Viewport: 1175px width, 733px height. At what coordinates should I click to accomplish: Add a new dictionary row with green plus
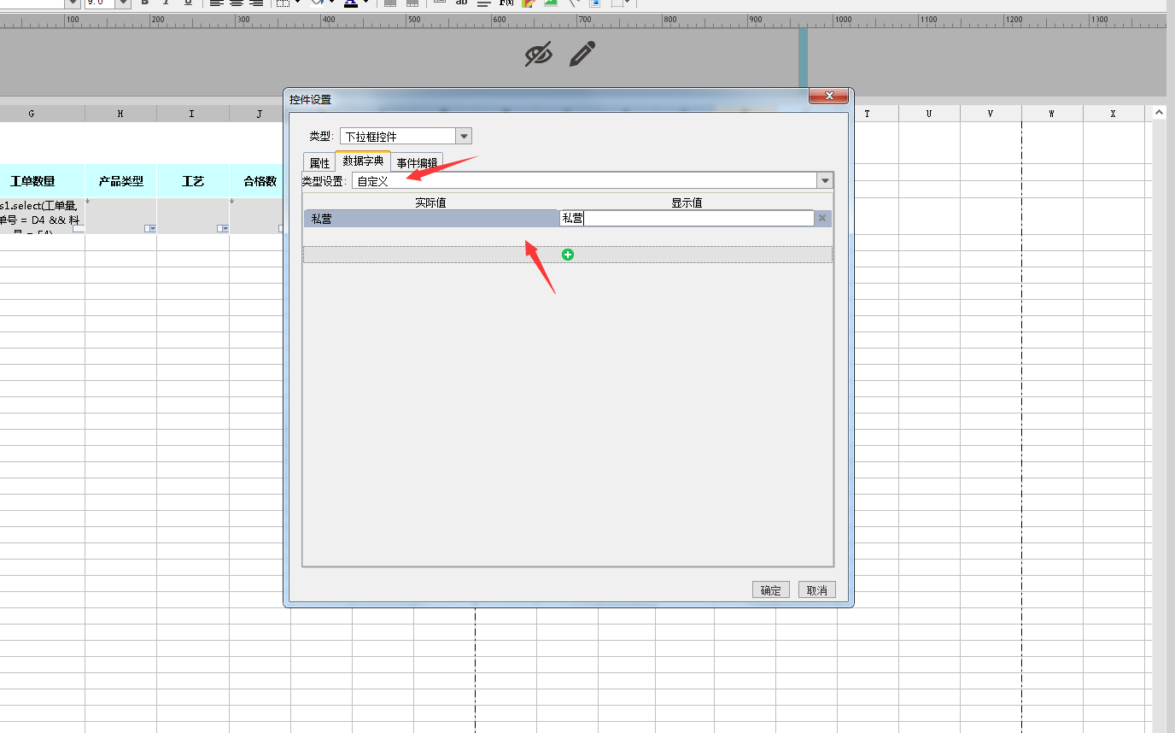568,255
